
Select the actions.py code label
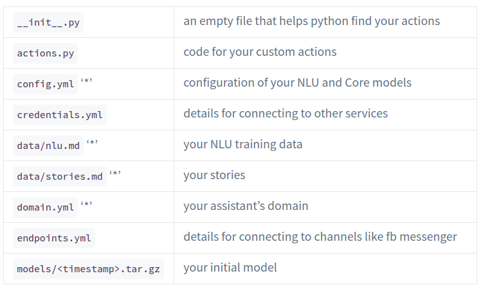pos(45,53)
